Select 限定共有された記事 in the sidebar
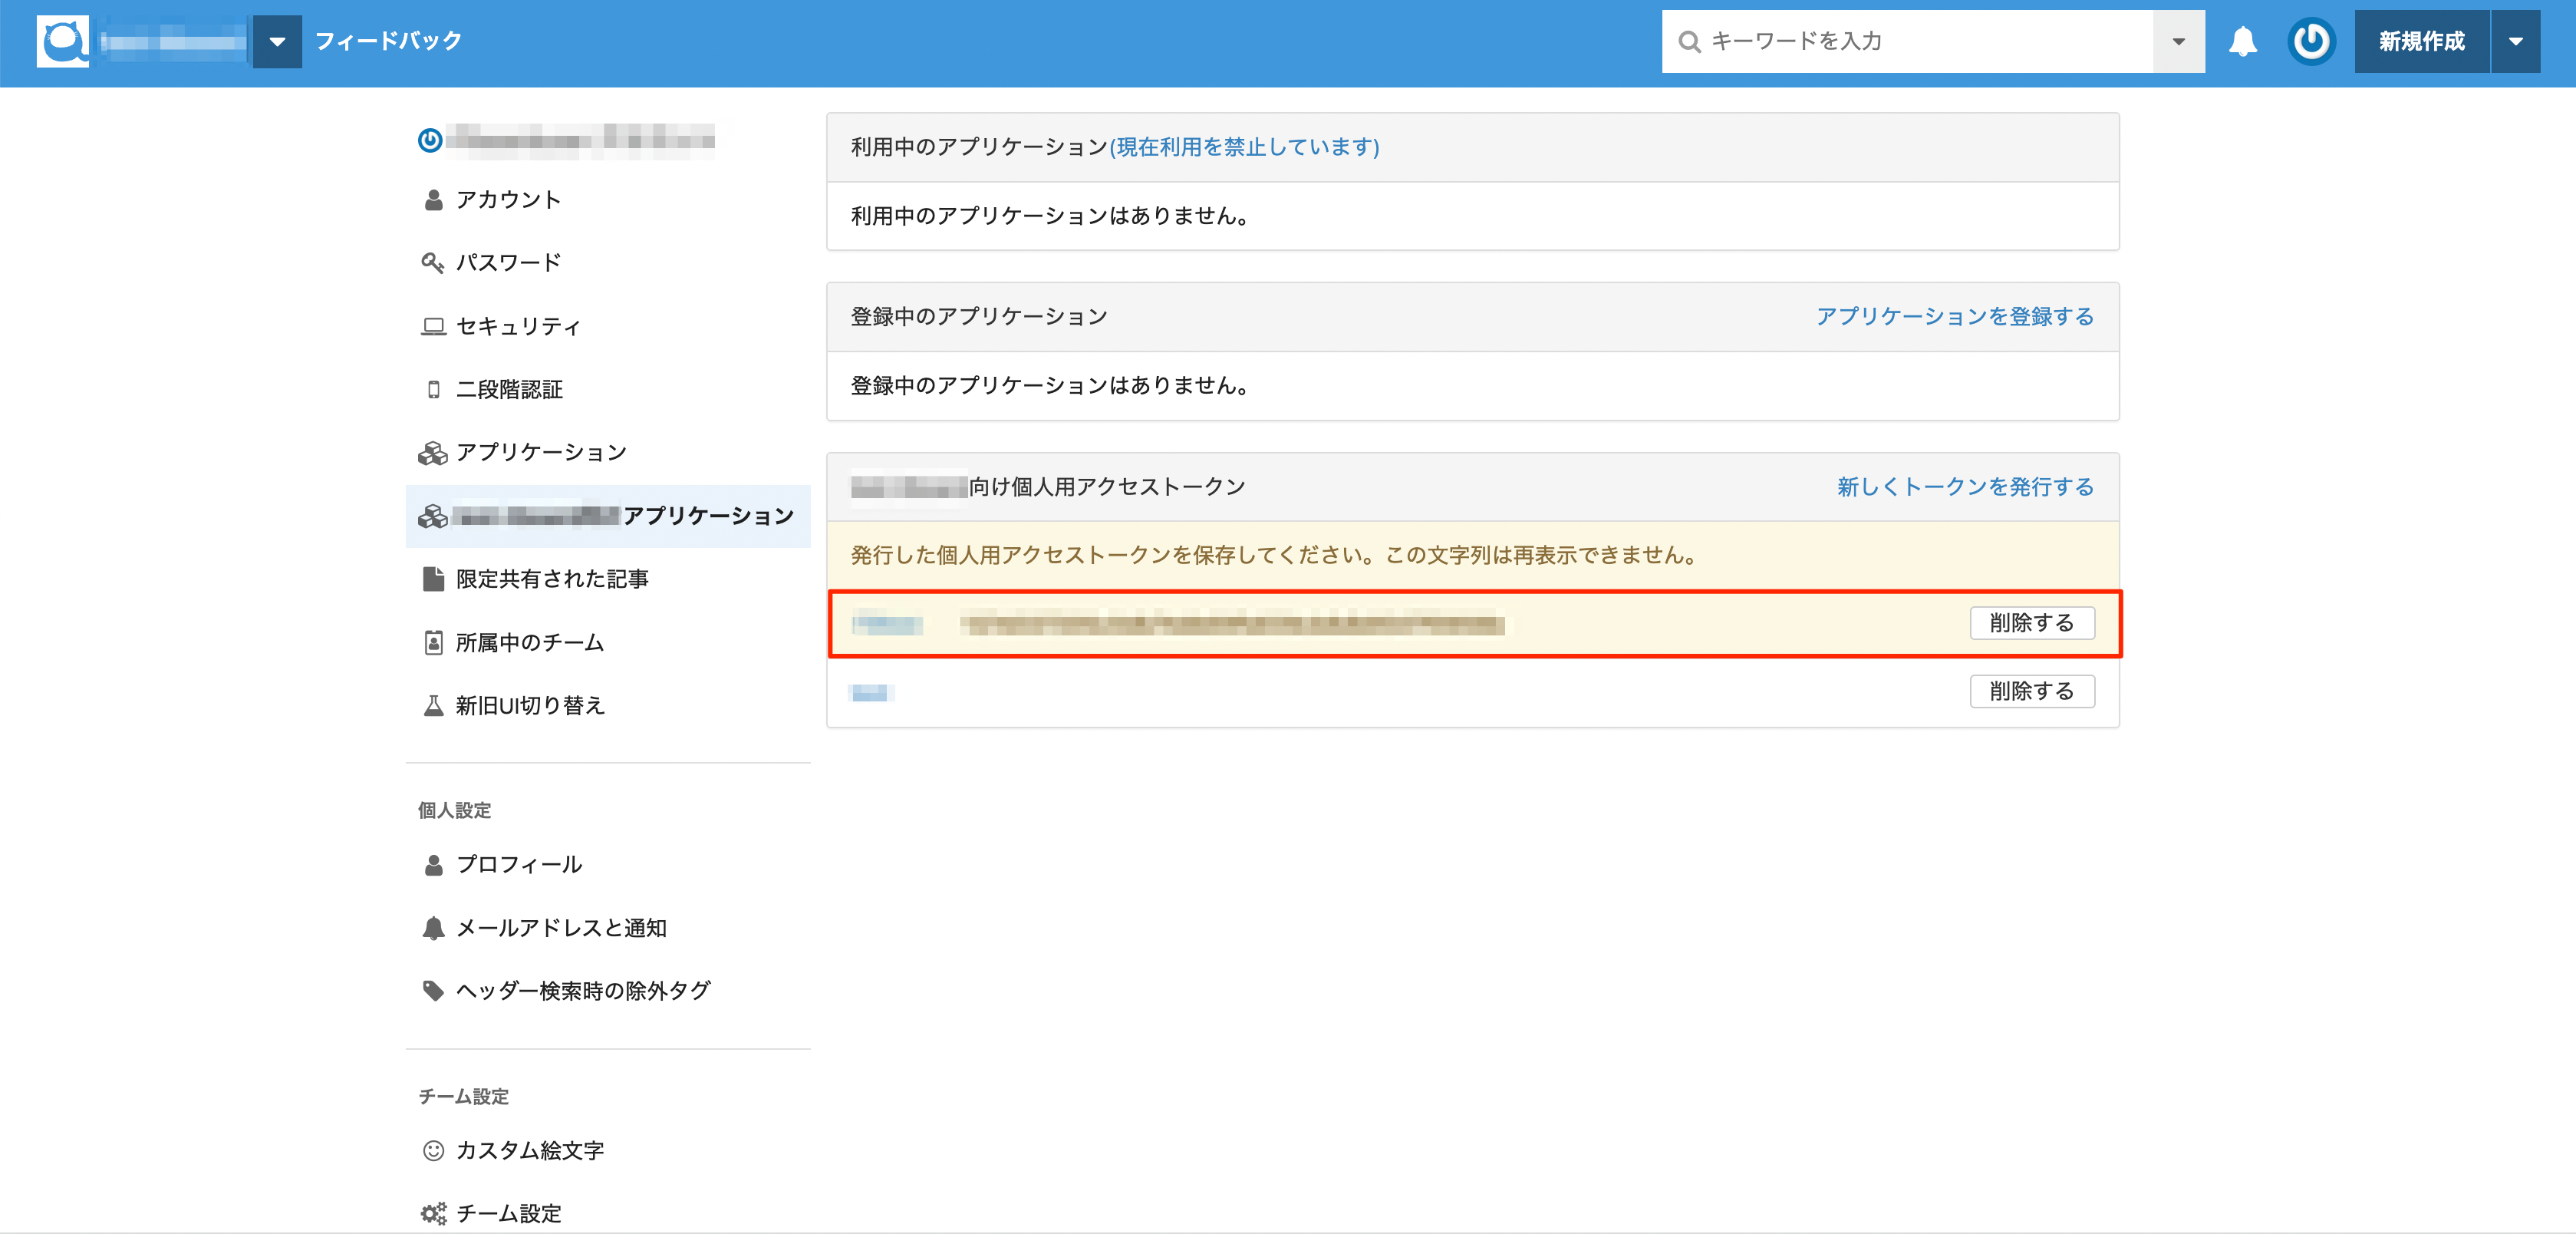 point(552,579)
